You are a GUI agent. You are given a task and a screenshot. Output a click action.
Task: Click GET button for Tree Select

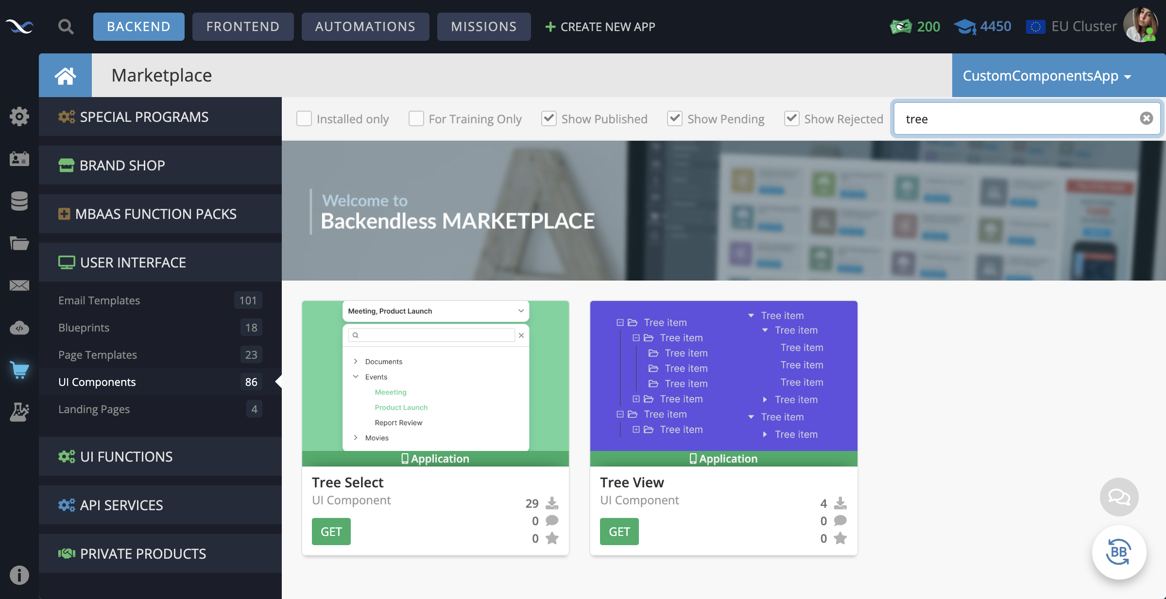pos(331,531)
